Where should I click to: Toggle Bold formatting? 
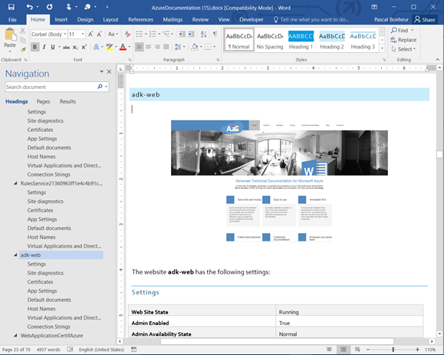click(35, 47)
